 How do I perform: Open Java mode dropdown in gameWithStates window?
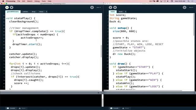98,7
